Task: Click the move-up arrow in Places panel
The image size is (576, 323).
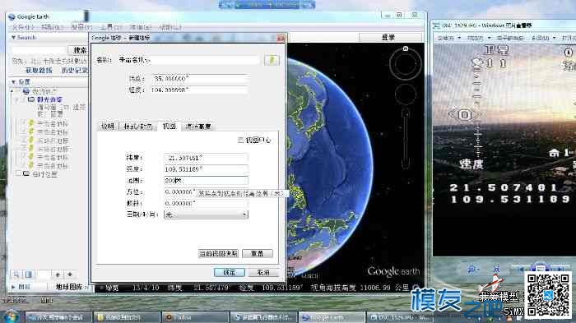Action: pyautogui.click(x=58, y=275)
